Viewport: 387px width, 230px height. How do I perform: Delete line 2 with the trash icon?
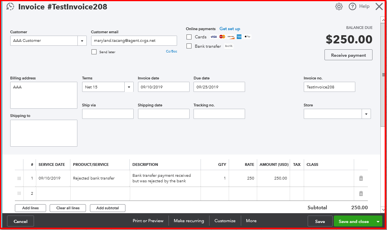tap(361, 194)
